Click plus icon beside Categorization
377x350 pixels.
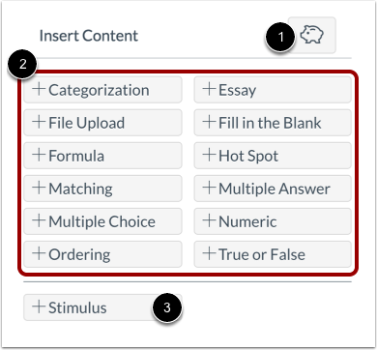click(x=39, y=89)
